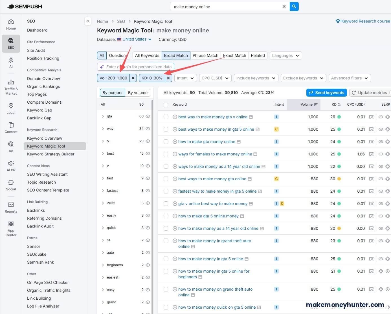Open the Home icon in left rail
Screen dimensions: 391x314
coord(11,22)
